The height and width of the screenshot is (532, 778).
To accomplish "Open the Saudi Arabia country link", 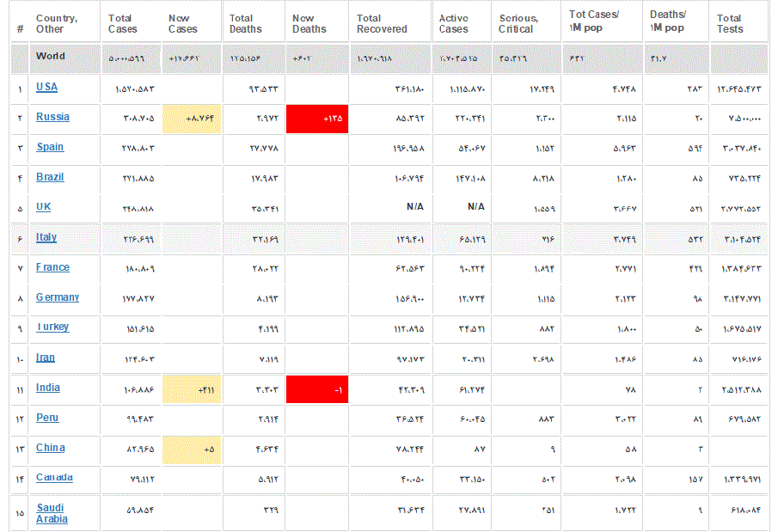I will [52, 513].
